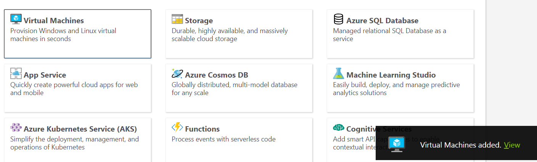Click the Azure Cosmos DB planet icon
The width and height of the screenshot is (537, 162).
pyautogui.click(x=177, y=73)
